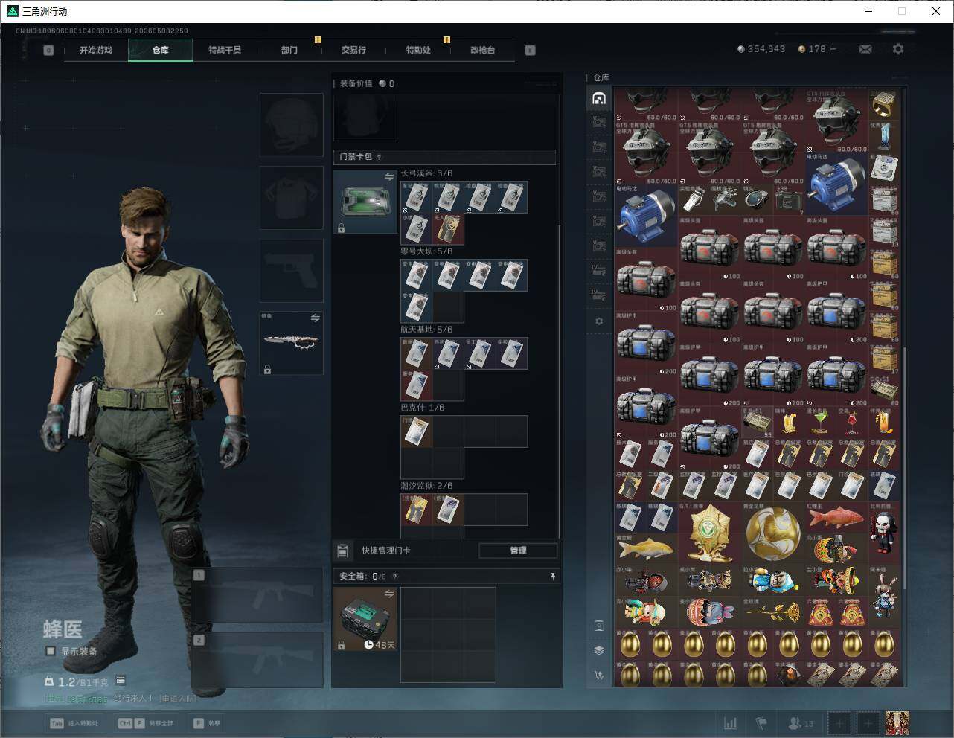Open the top-bar settings gear
Image resolution: width=954 pixels, height=738 pixels.
coord(898,49)
